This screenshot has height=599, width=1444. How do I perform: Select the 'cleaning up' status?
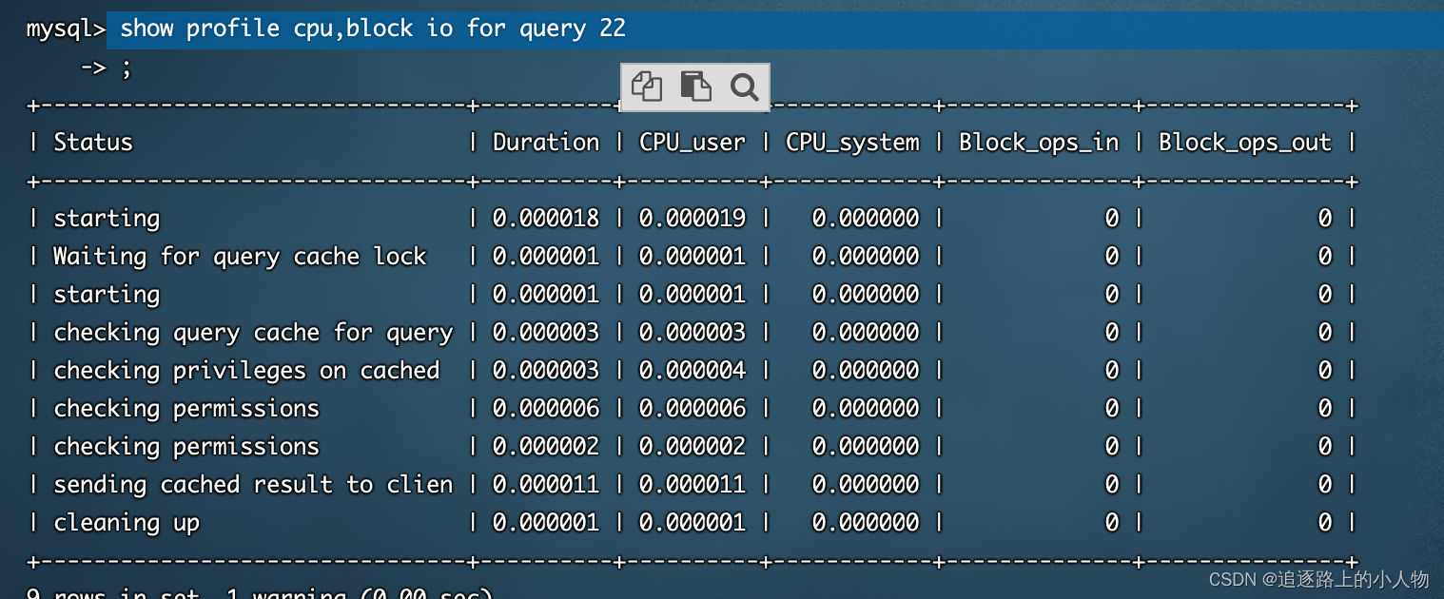[x=127, y=523]
